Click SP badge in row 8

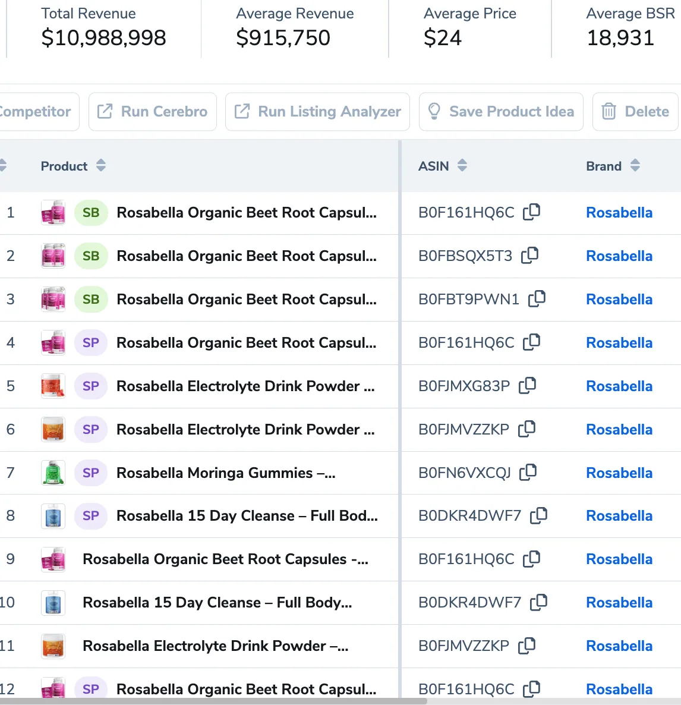click(x=91, y=516)
